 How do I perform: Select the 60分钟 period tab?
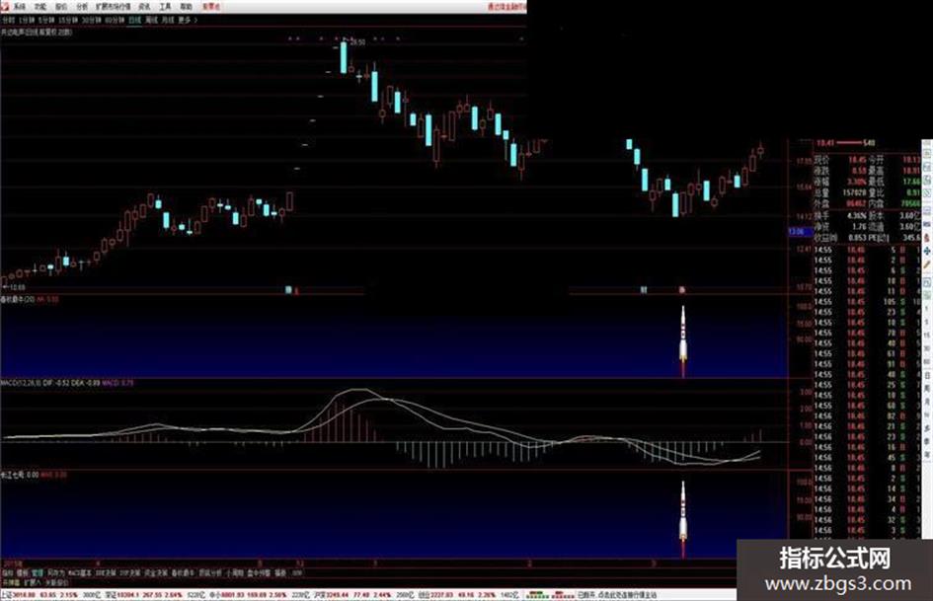[x=115, y=20]
